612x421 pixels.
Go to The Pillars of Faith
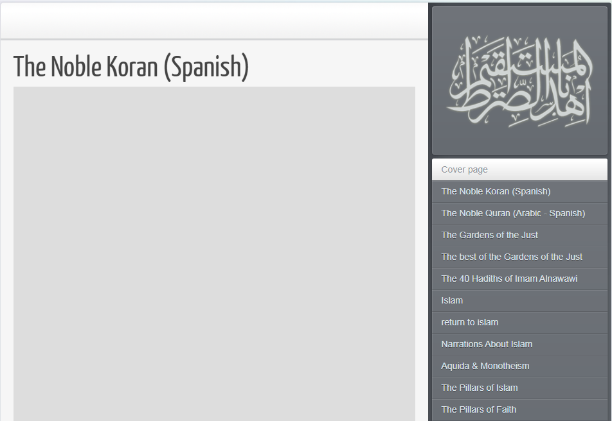click(x=478, y=409)
